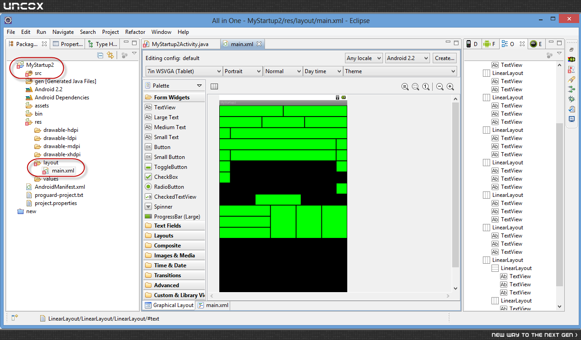The height and width of the screenshot is (340, 581).
Task: Close the Outline view tab
Action: 521,44
